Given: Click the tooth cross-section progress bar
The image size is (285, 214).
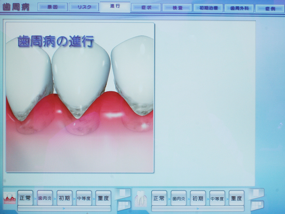Looking at the screenshot, I should [x=197, y=209].
